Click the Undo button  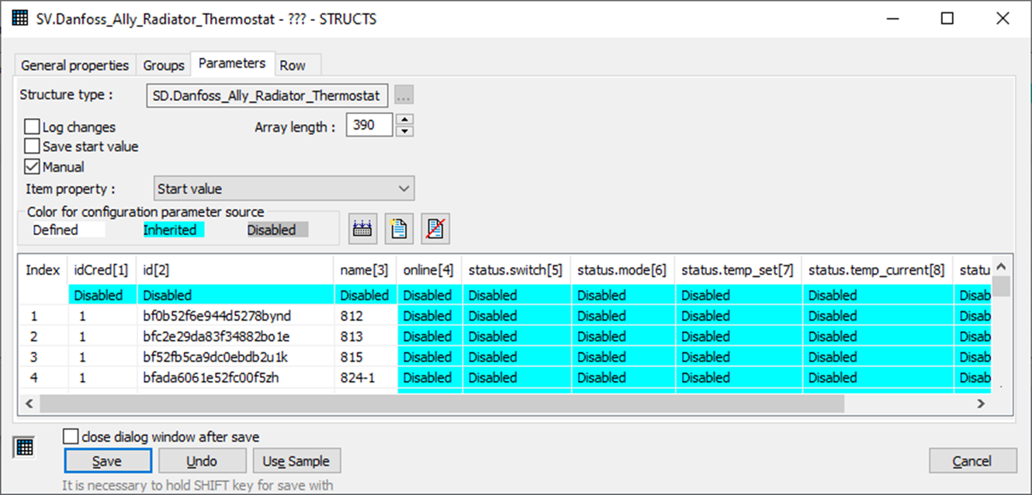coord(203,461)
